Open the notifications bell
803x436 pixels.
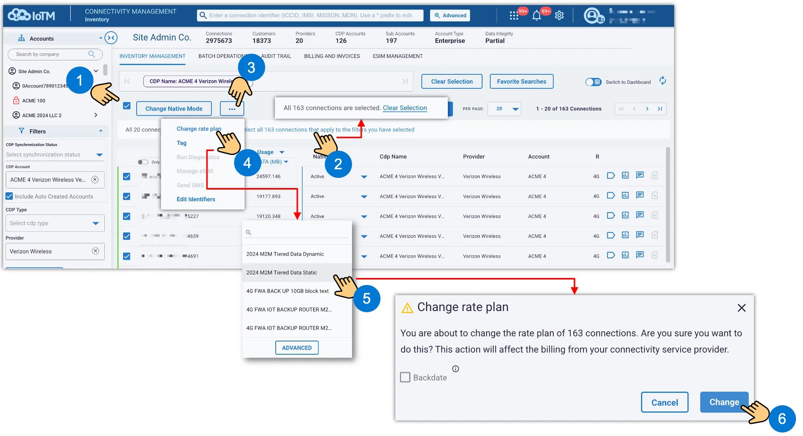[x=537, y=16]
